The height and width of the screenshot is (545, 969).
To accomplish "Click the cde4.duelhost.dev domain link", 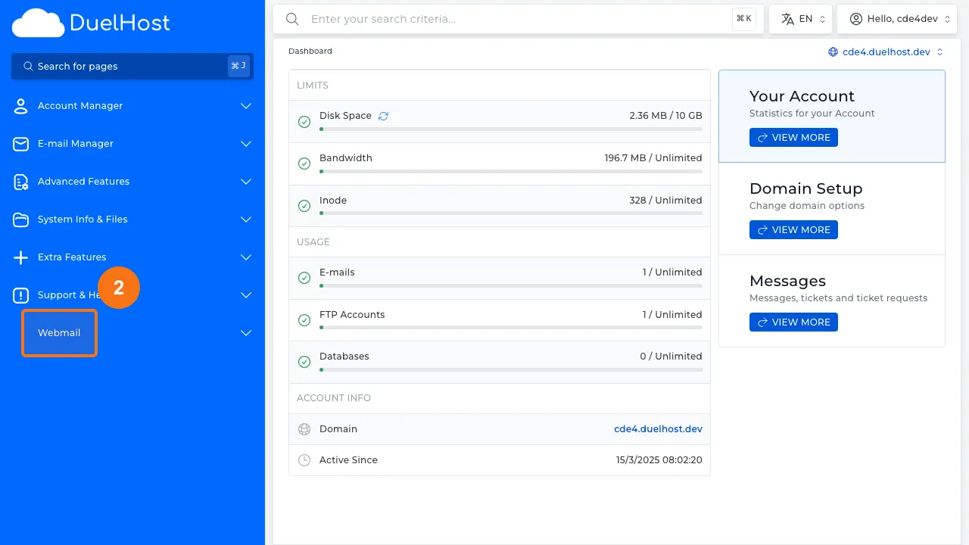I will coord(658,429).
